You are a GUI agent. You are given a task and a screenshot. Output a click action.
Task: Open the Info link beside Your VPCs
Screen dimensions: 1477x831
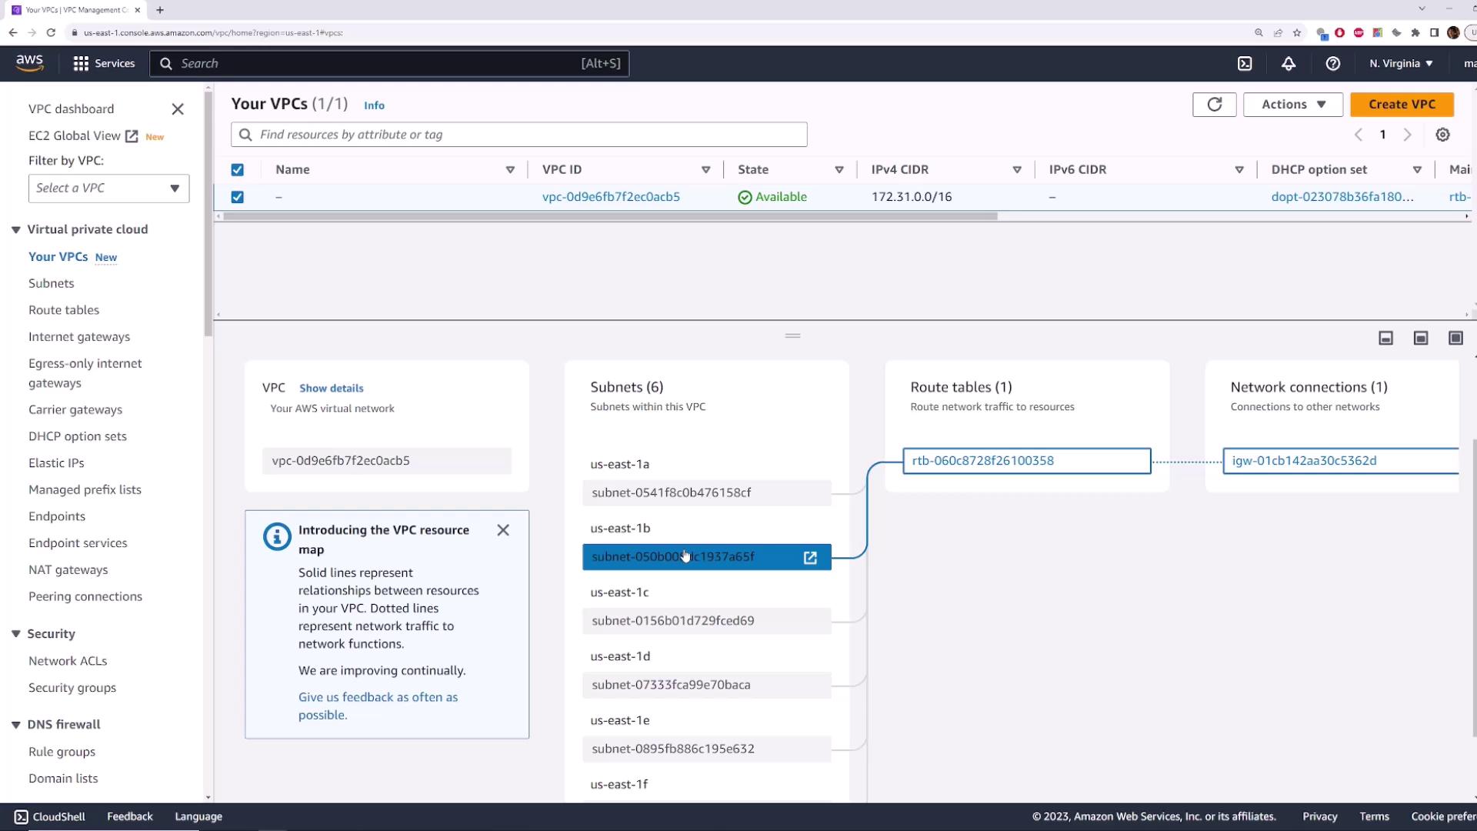374,105
